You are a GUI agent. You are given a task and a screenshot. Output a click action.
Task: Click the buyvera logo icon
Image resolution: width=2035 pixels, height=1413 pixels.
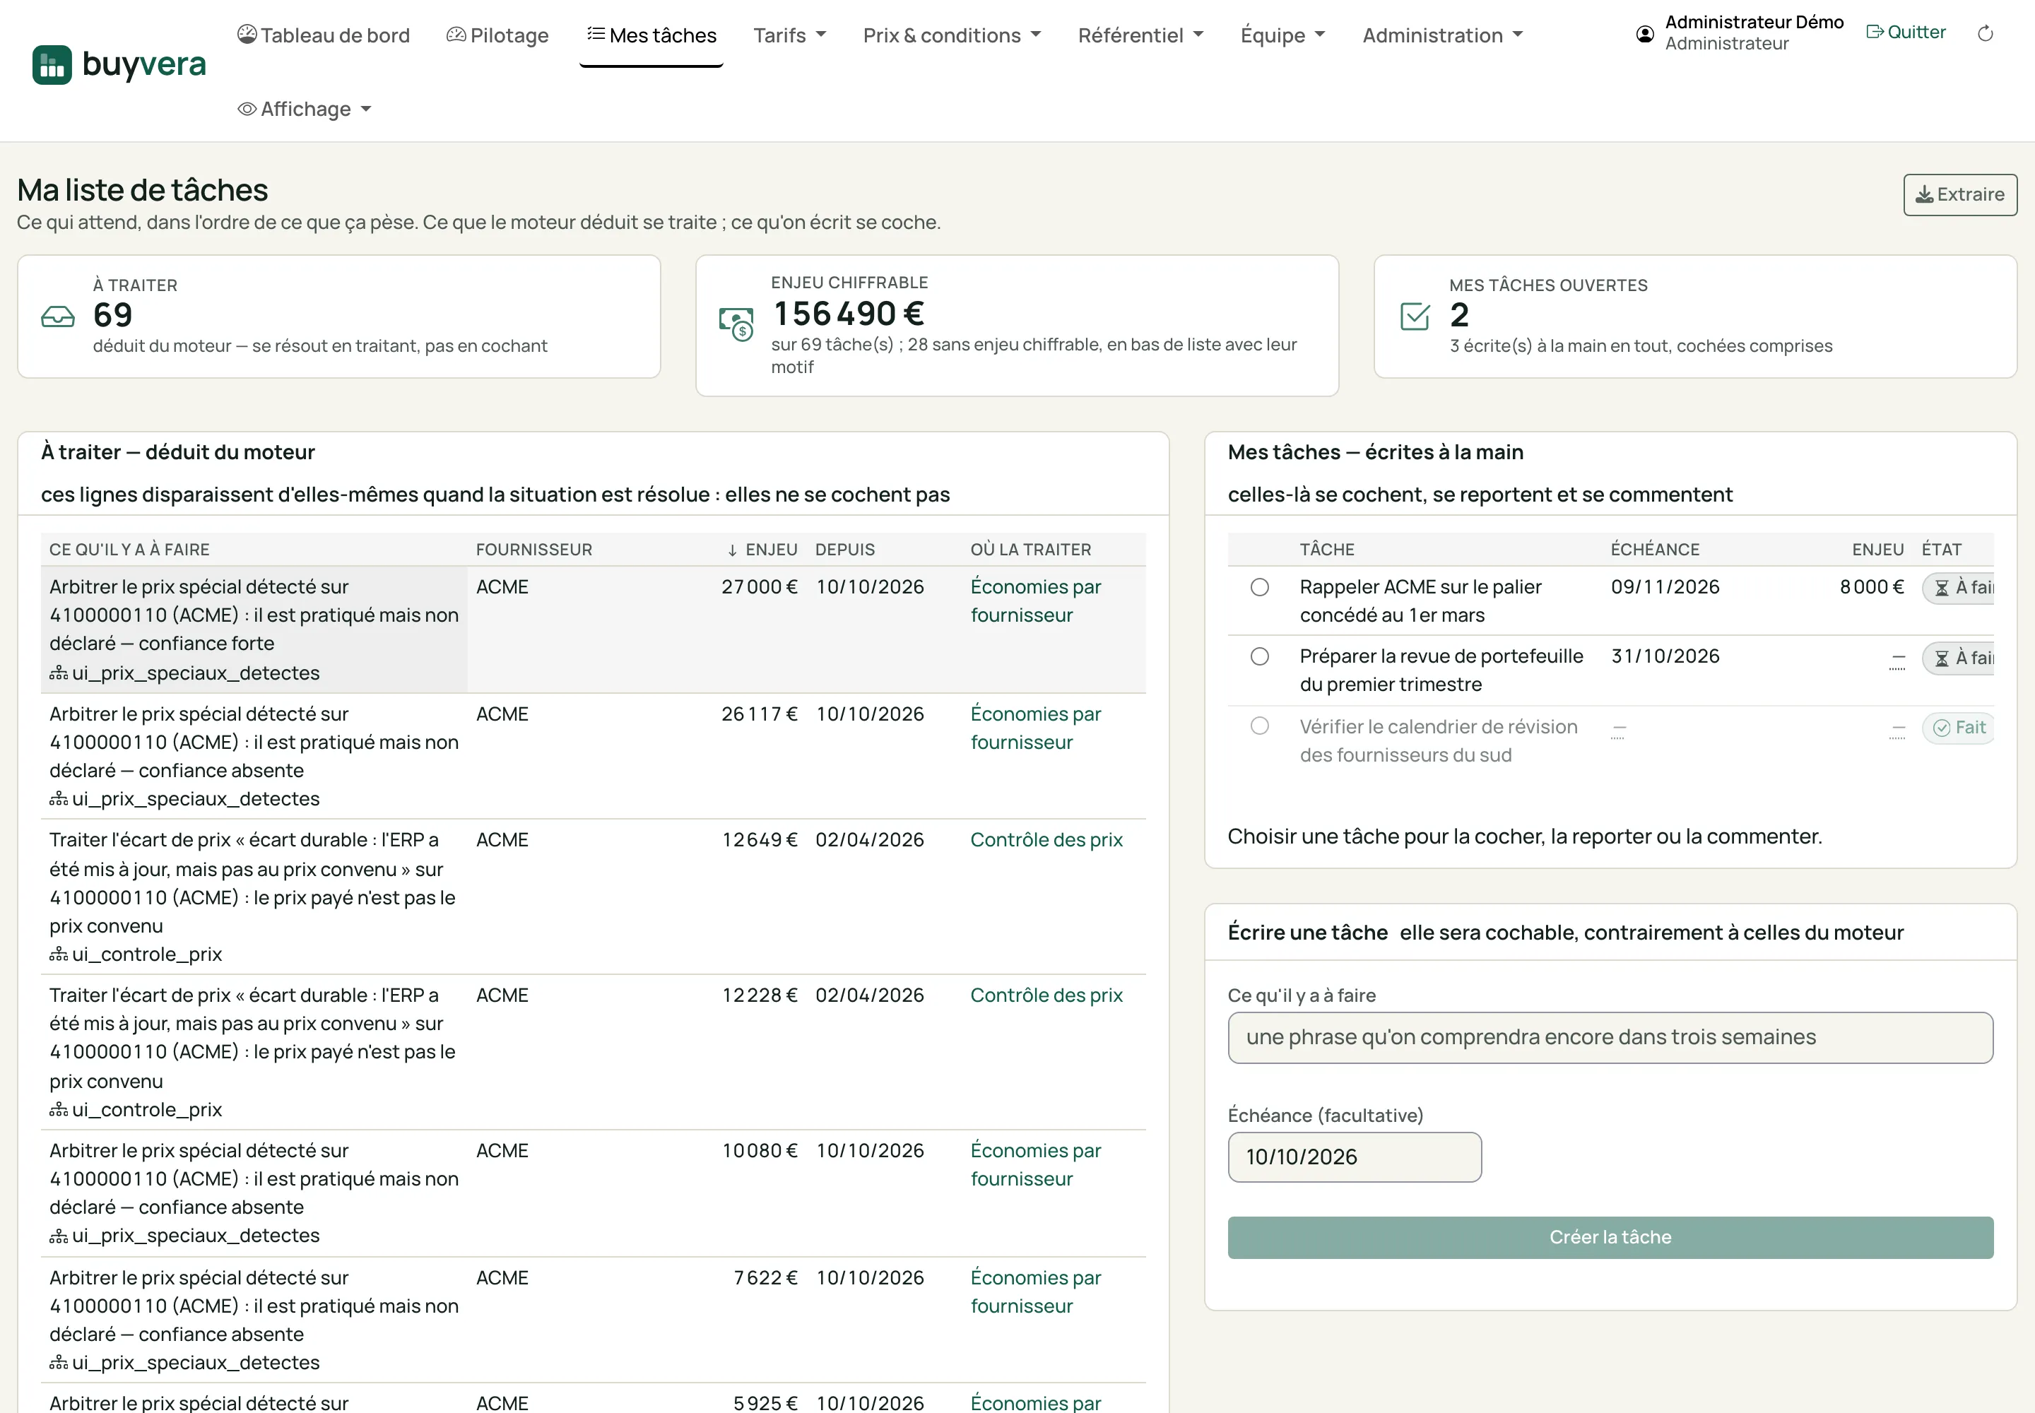(x=52, y=64)
